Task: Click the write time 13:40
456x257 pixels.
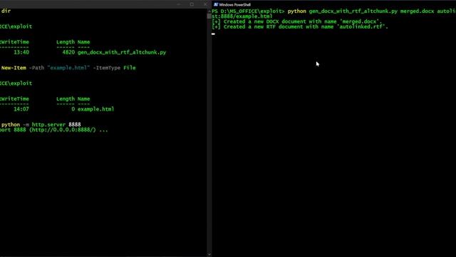Action: (x=21, y=52)
